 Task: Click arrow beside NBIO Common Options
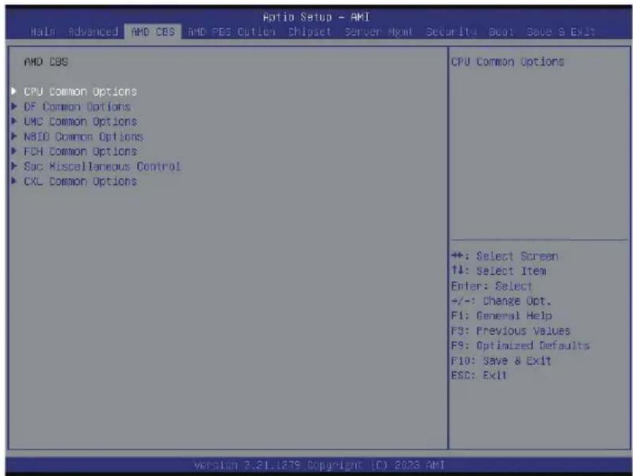pyautogui.click(x=14, y=136)
